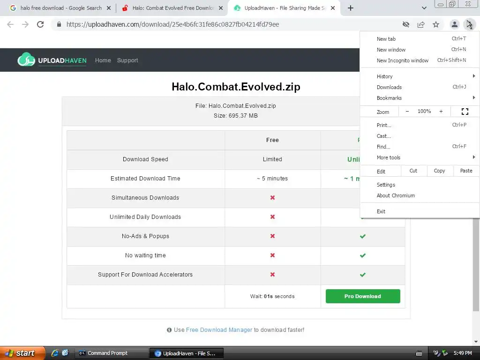This screenshot has height=360, width=480.
Task: Click the Support link on UploadHaven
Action: 127,60
